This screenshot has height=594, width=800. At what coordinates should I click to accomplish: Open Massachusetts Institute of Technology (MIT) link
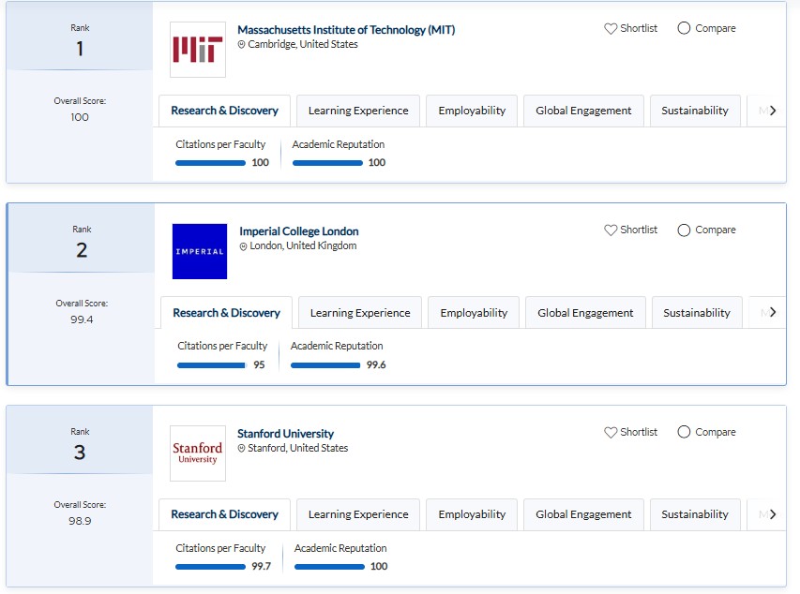(x=346, y=30)
